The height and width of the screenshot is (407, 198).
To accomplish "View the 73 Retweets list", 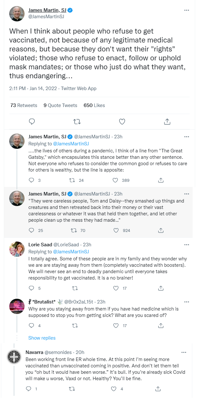I will coord(24,105).
